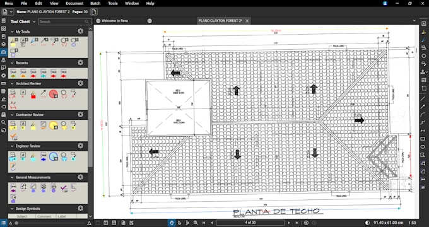Switch to the Welcome to Revu tab

tap(114, 21)
